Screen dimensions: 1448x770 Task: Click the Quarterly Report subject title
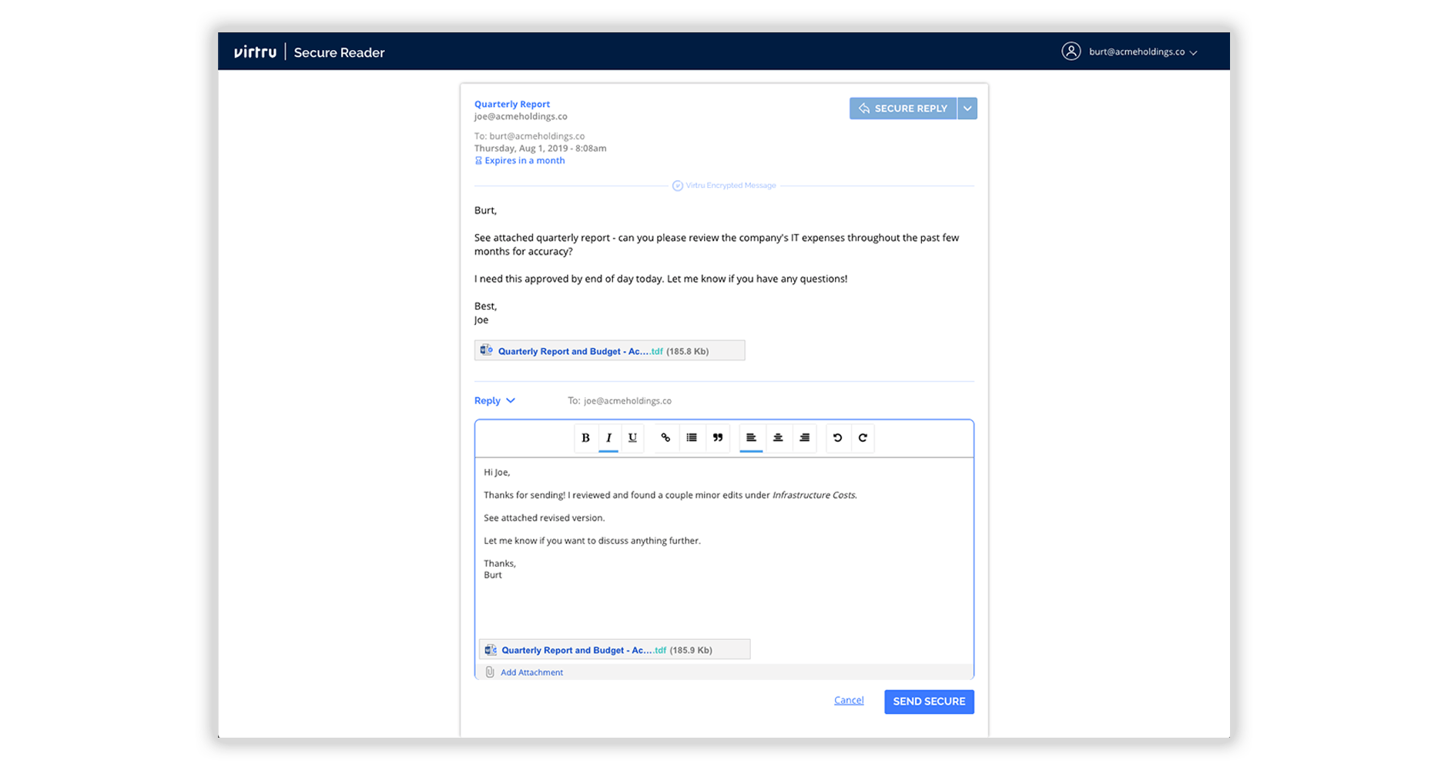point(512,104)
